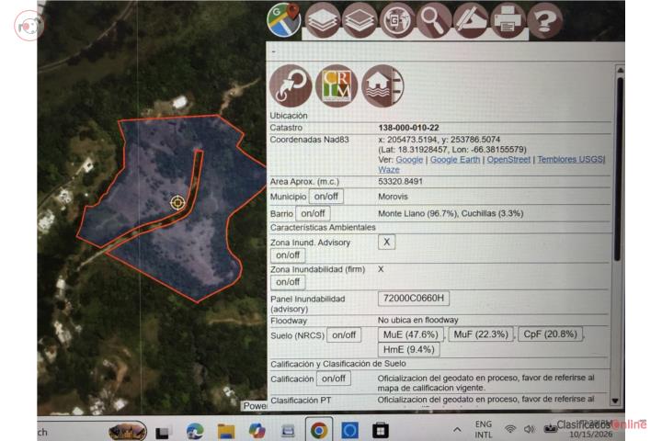Click the MuE (47.6%) soil button

coord(411,334)
